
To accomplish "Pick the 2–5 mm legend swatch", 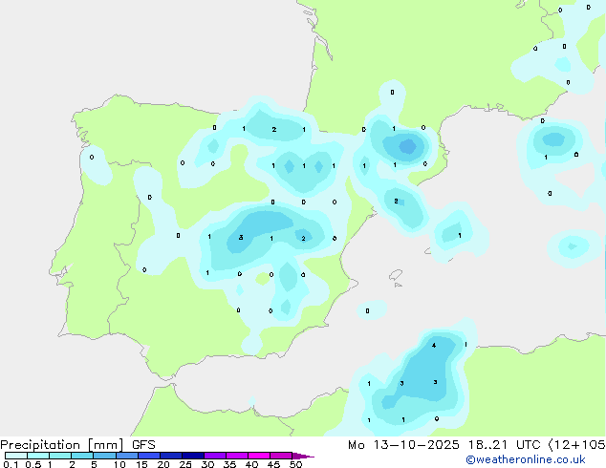I will point(82,456).
